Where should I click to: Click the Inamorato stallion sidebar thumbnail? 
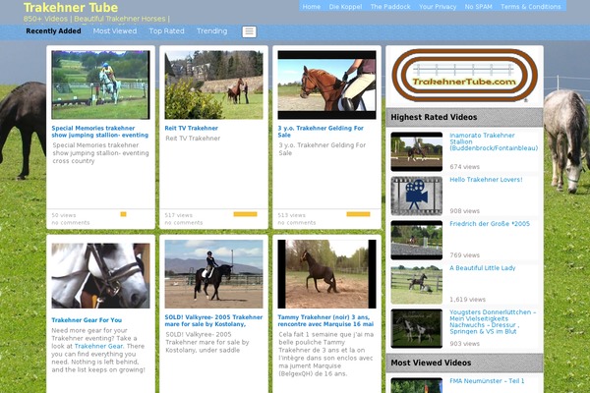417,151
